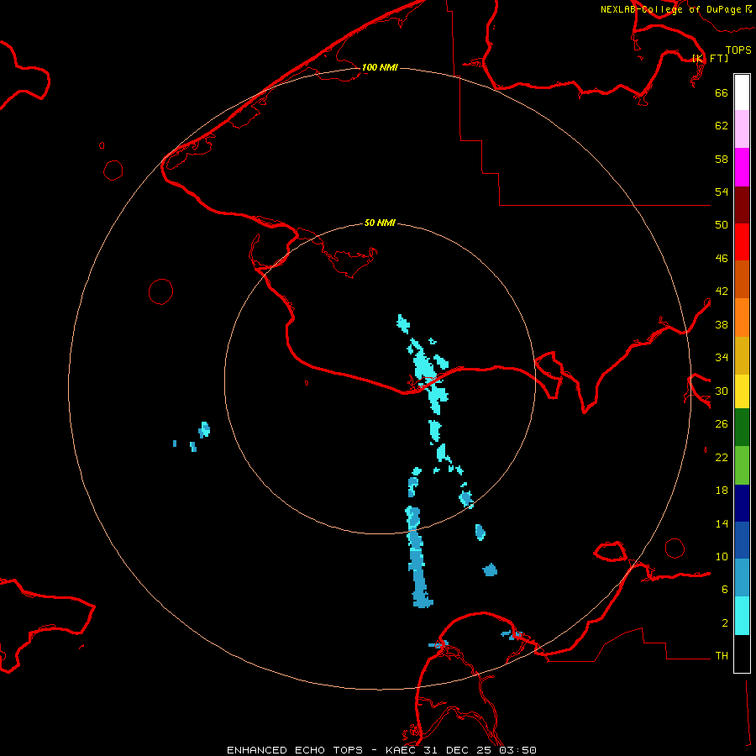Viewport: 756px width, 756px height.
Task: Click the legend value "66"
Action: point(722,92)
